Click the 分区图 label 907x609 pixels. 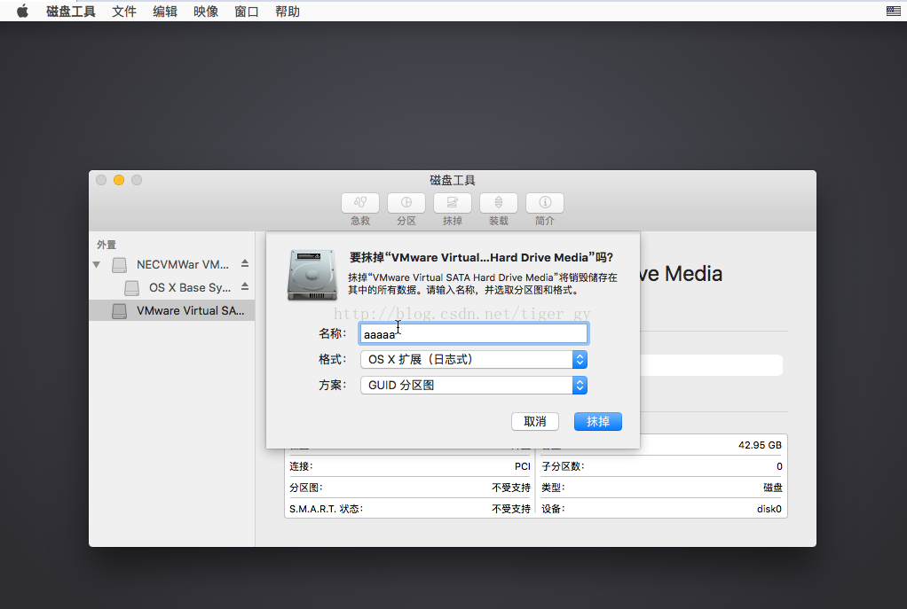point(306,488)
